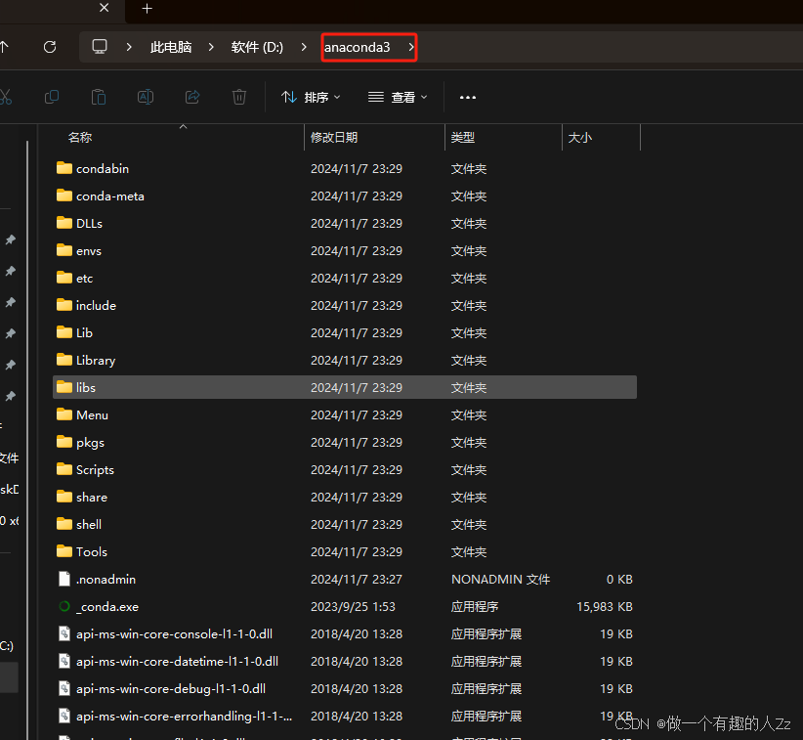Click the envs folder icon

point(64,250)
